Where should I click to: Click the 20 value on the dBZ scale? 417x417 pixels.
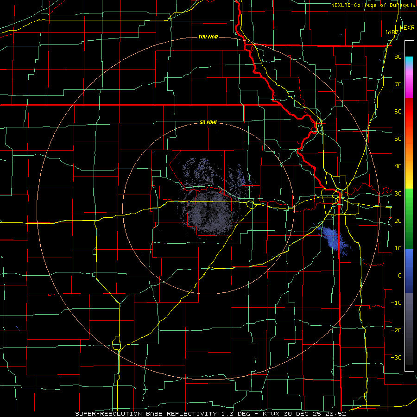(x=398, y=221)
